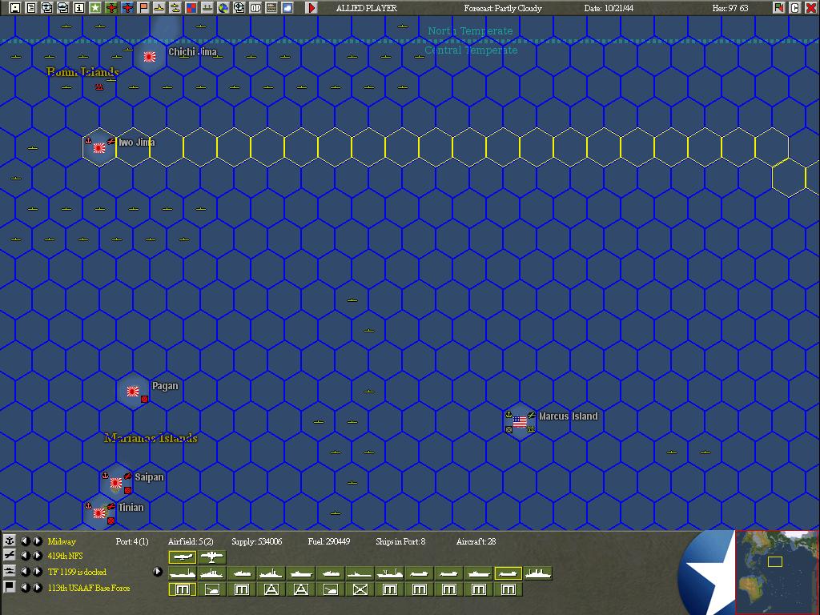Click the 'Hex: 97 63' coordinate text
This screenshot has width=820, height=615.
point(730,8)
